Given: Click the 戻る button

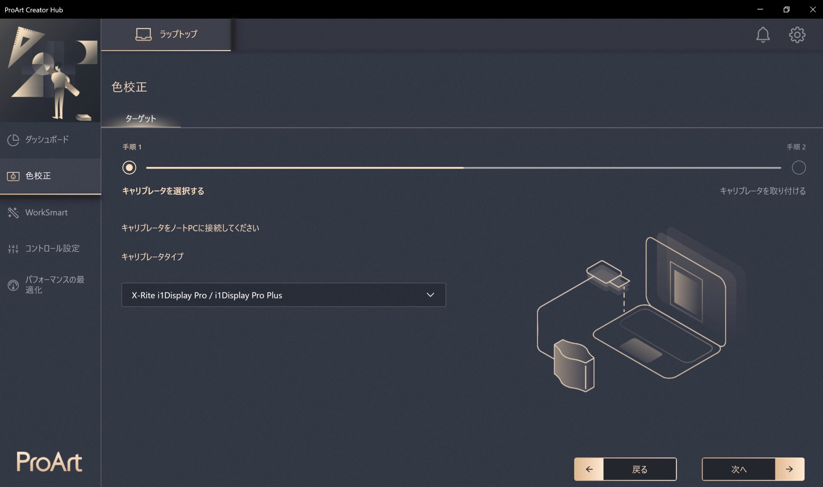Looking at the screenshot, I should pyautogui.click(x=625, y=469).
